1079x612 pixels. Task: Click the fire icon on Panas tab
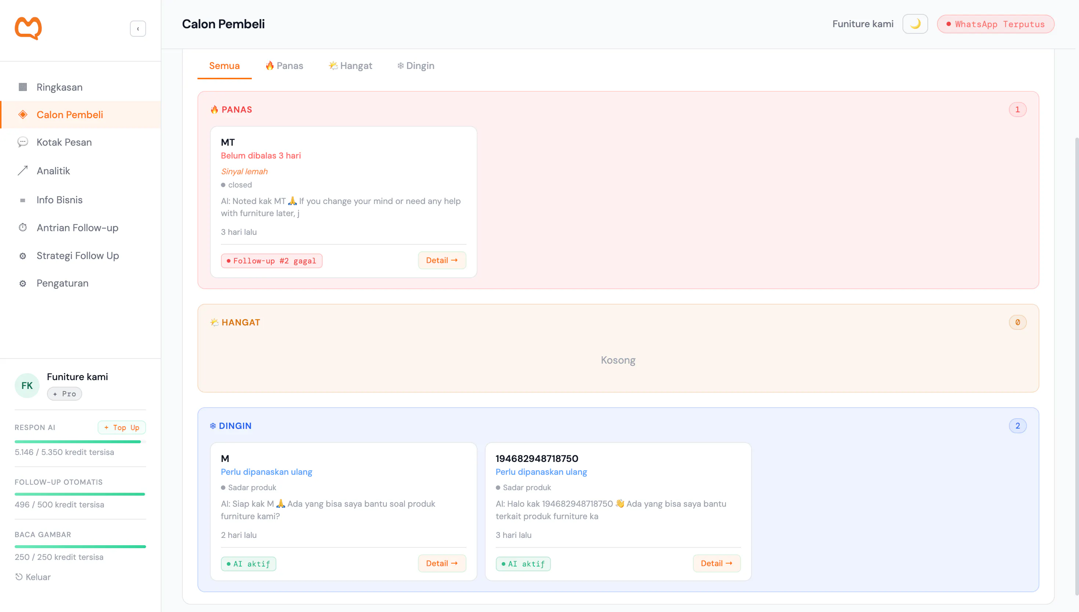point(270,66)
